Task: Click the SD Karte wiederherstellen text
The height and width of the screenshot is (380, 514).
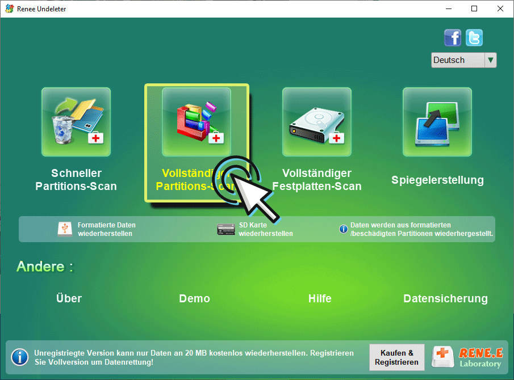Action: (266, 229)
